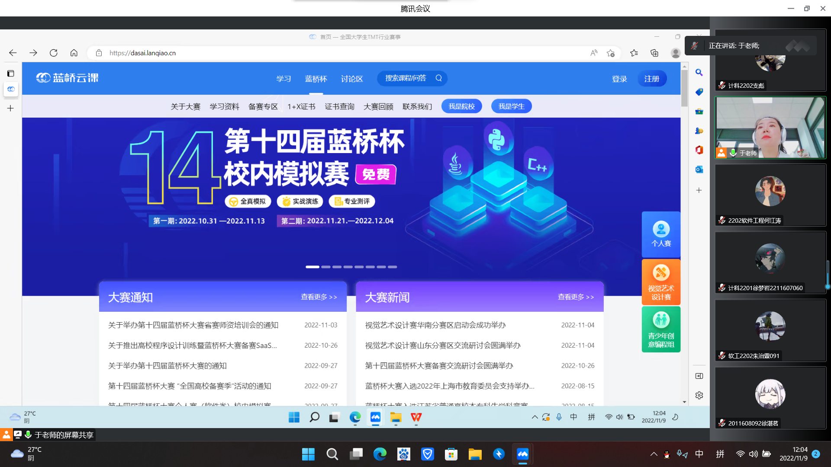Open the Edge sidebar Outlook icon

coord(699,170)
